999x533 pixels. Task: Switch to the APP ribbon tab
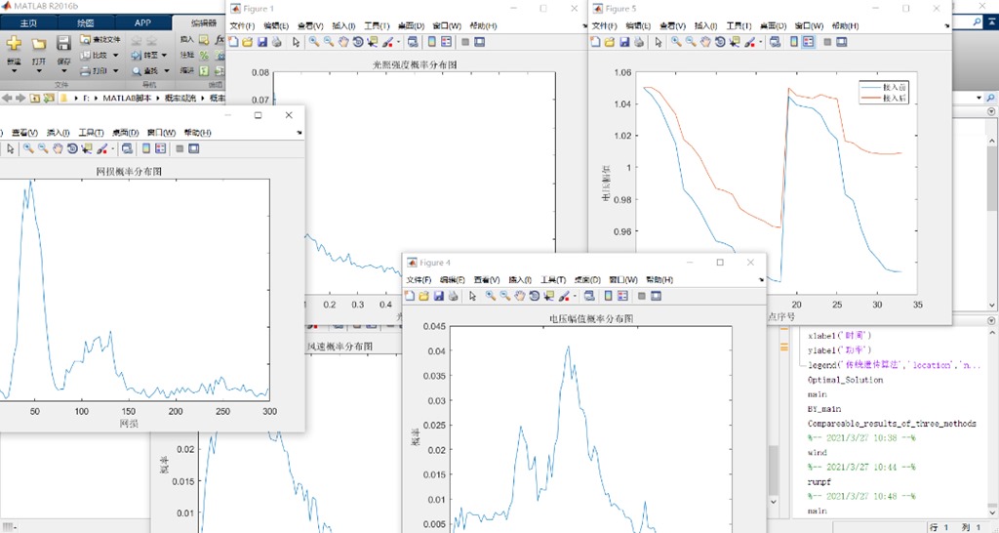[x=142, y=23]
